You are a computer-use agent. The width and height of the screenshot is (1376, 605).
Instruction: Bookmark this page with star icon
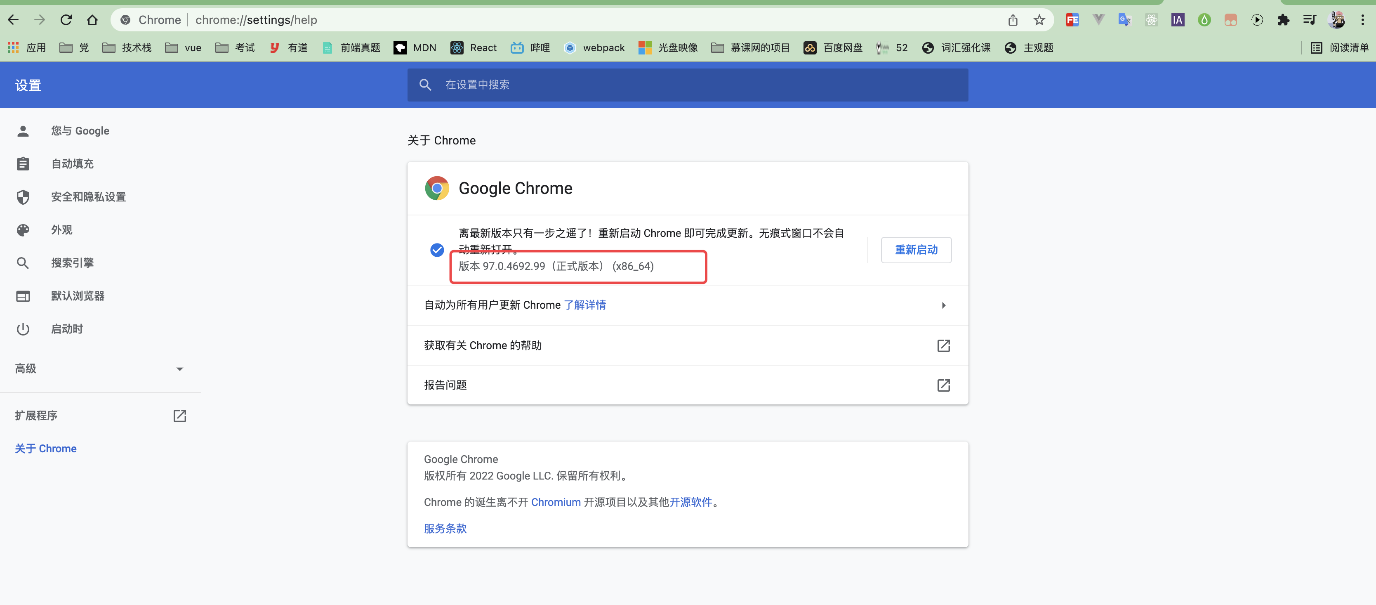(1039, 20)
